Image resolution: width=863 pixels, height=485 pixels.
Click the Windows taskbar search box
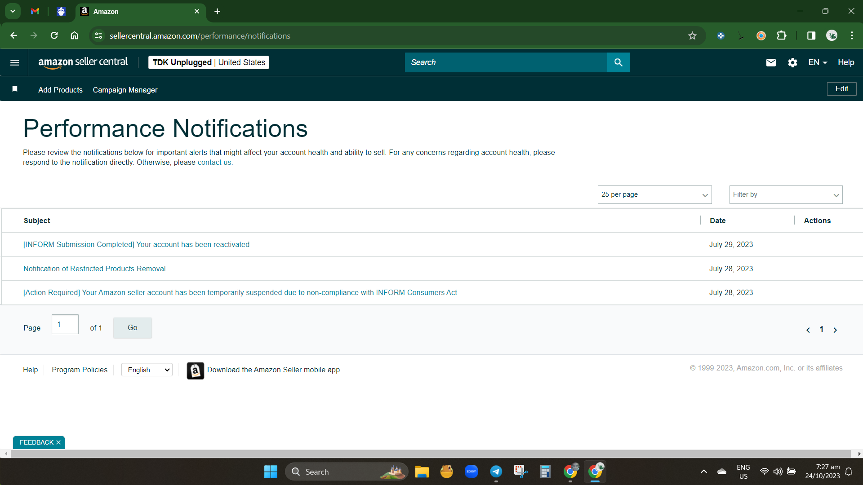346,472
